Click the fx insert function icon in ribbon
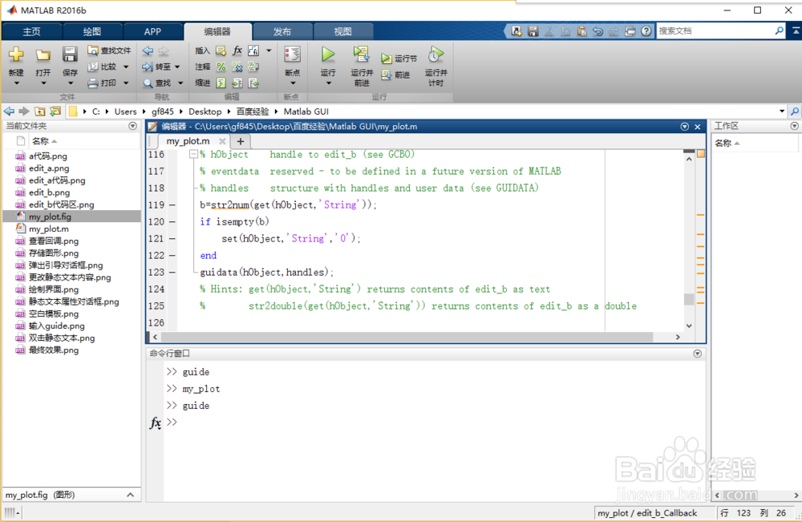802x522 pixels. [x=237, y=51]
